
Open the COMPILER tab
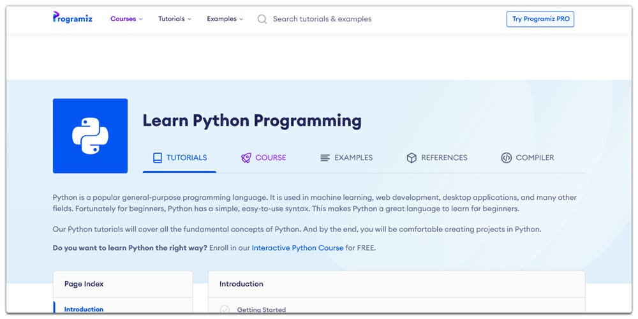coord(535,158)
